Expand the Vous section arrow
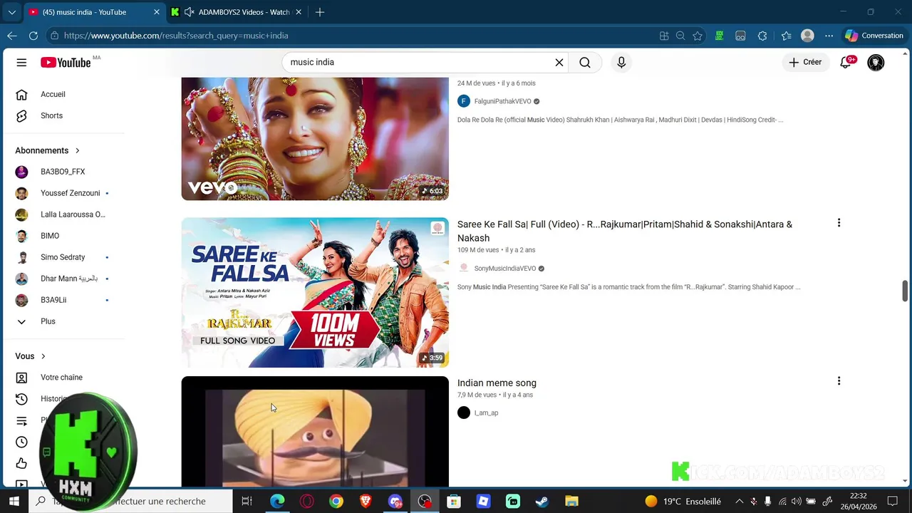912x513 pixels. click(x=43, y=356)
